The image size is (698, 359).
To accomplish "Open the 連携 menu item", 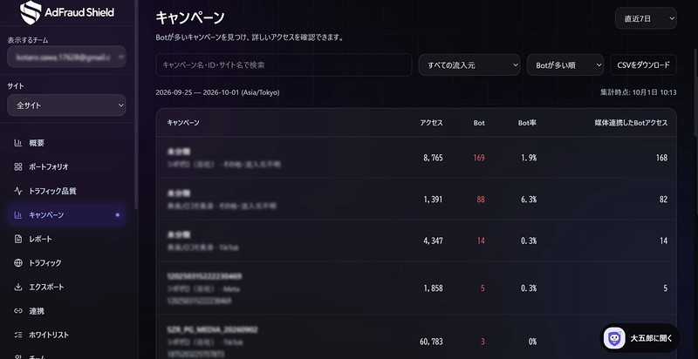I will click(66, 311).
